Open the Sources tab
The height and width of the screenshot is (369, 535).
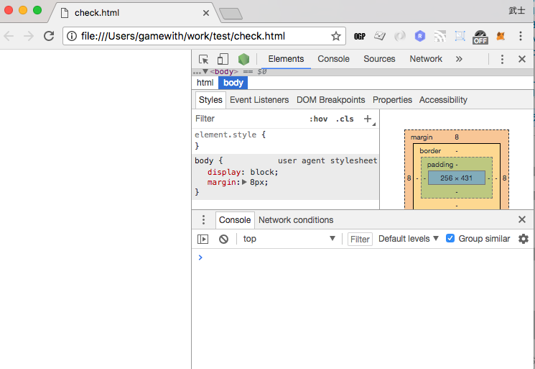379,59
